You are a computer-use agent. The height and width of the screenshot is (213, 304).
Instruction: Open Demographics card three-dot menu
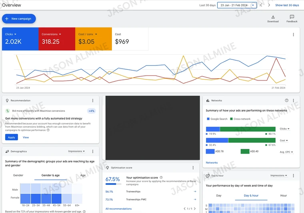[93, 151]
